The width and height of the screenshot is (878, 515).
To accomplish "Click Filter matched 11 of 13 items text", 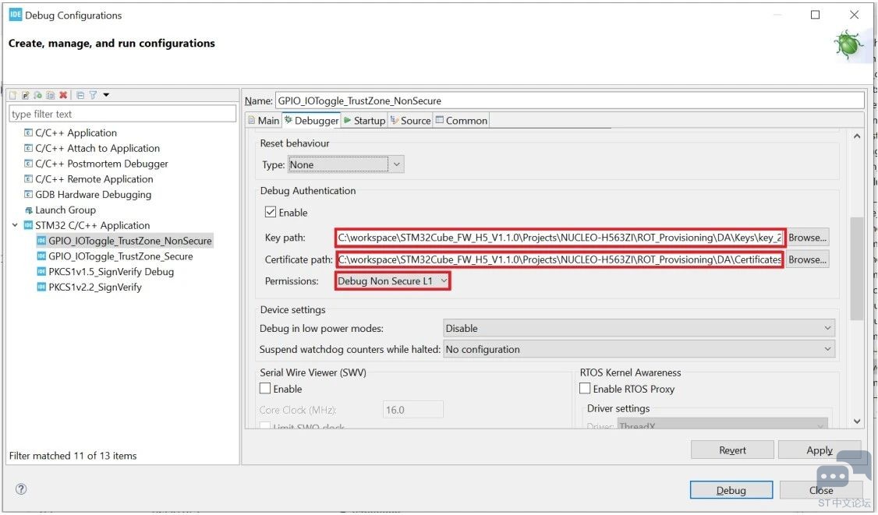I will pos(73,457).
